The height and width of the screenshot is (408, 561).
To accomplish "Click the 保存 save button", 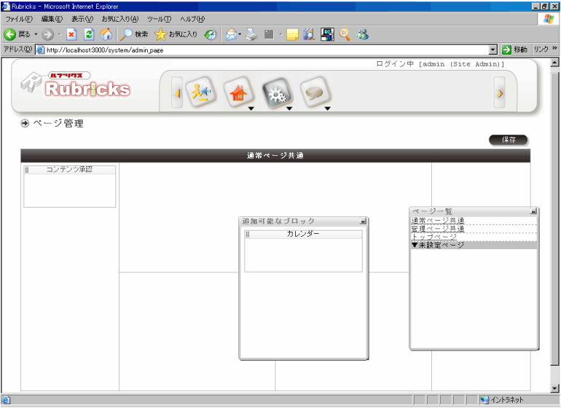I will pyautogui.click(x=508, y=140).
